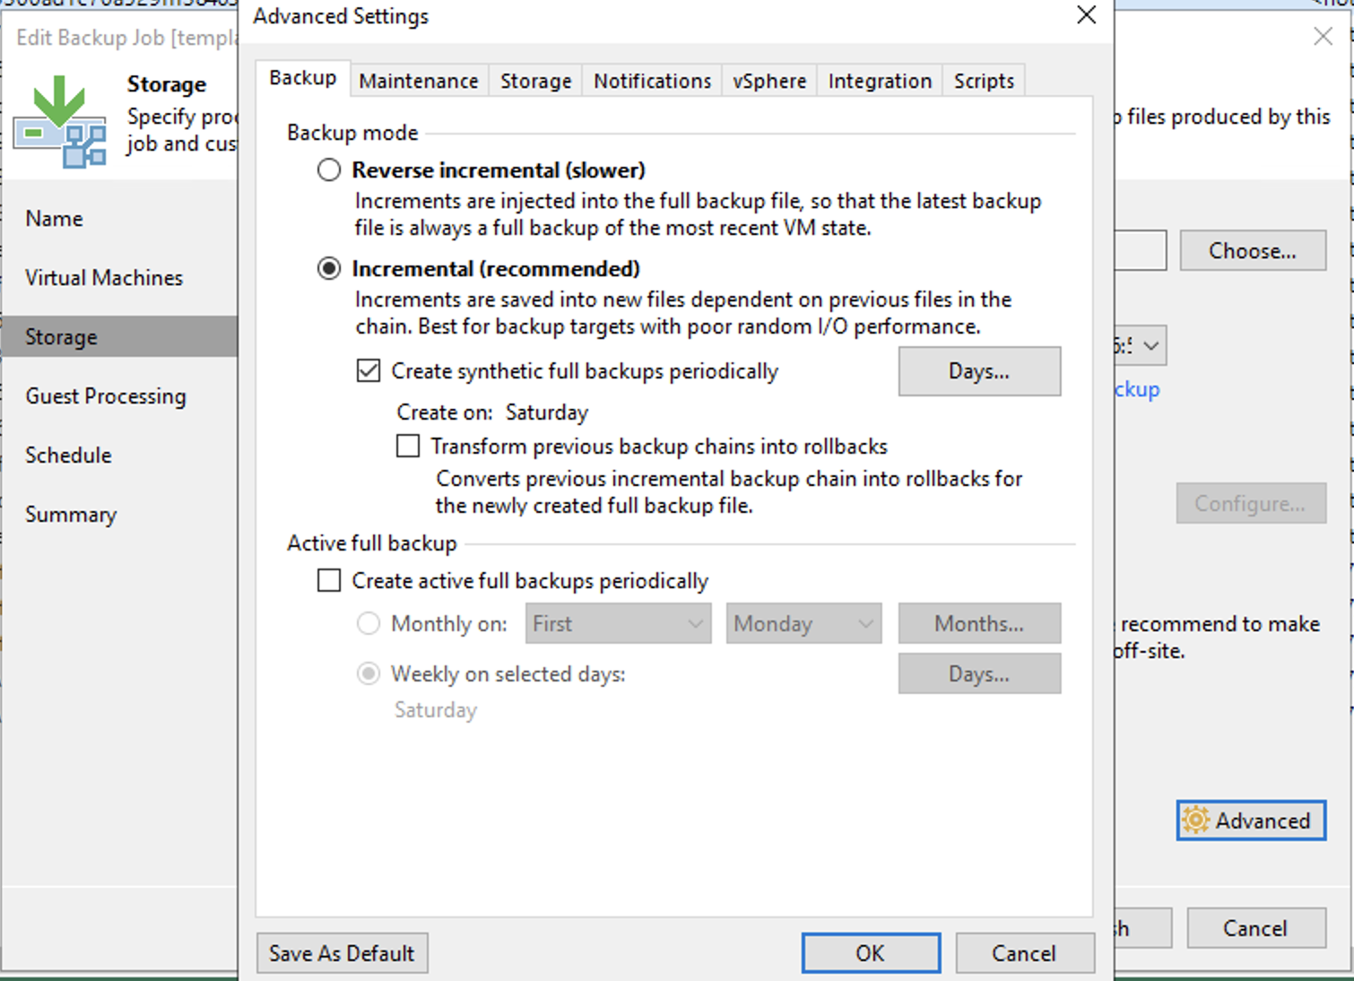Screen dimensions: 1354x981
Task: Go to the vSphere tab
Action: click(x=768, y=81)
